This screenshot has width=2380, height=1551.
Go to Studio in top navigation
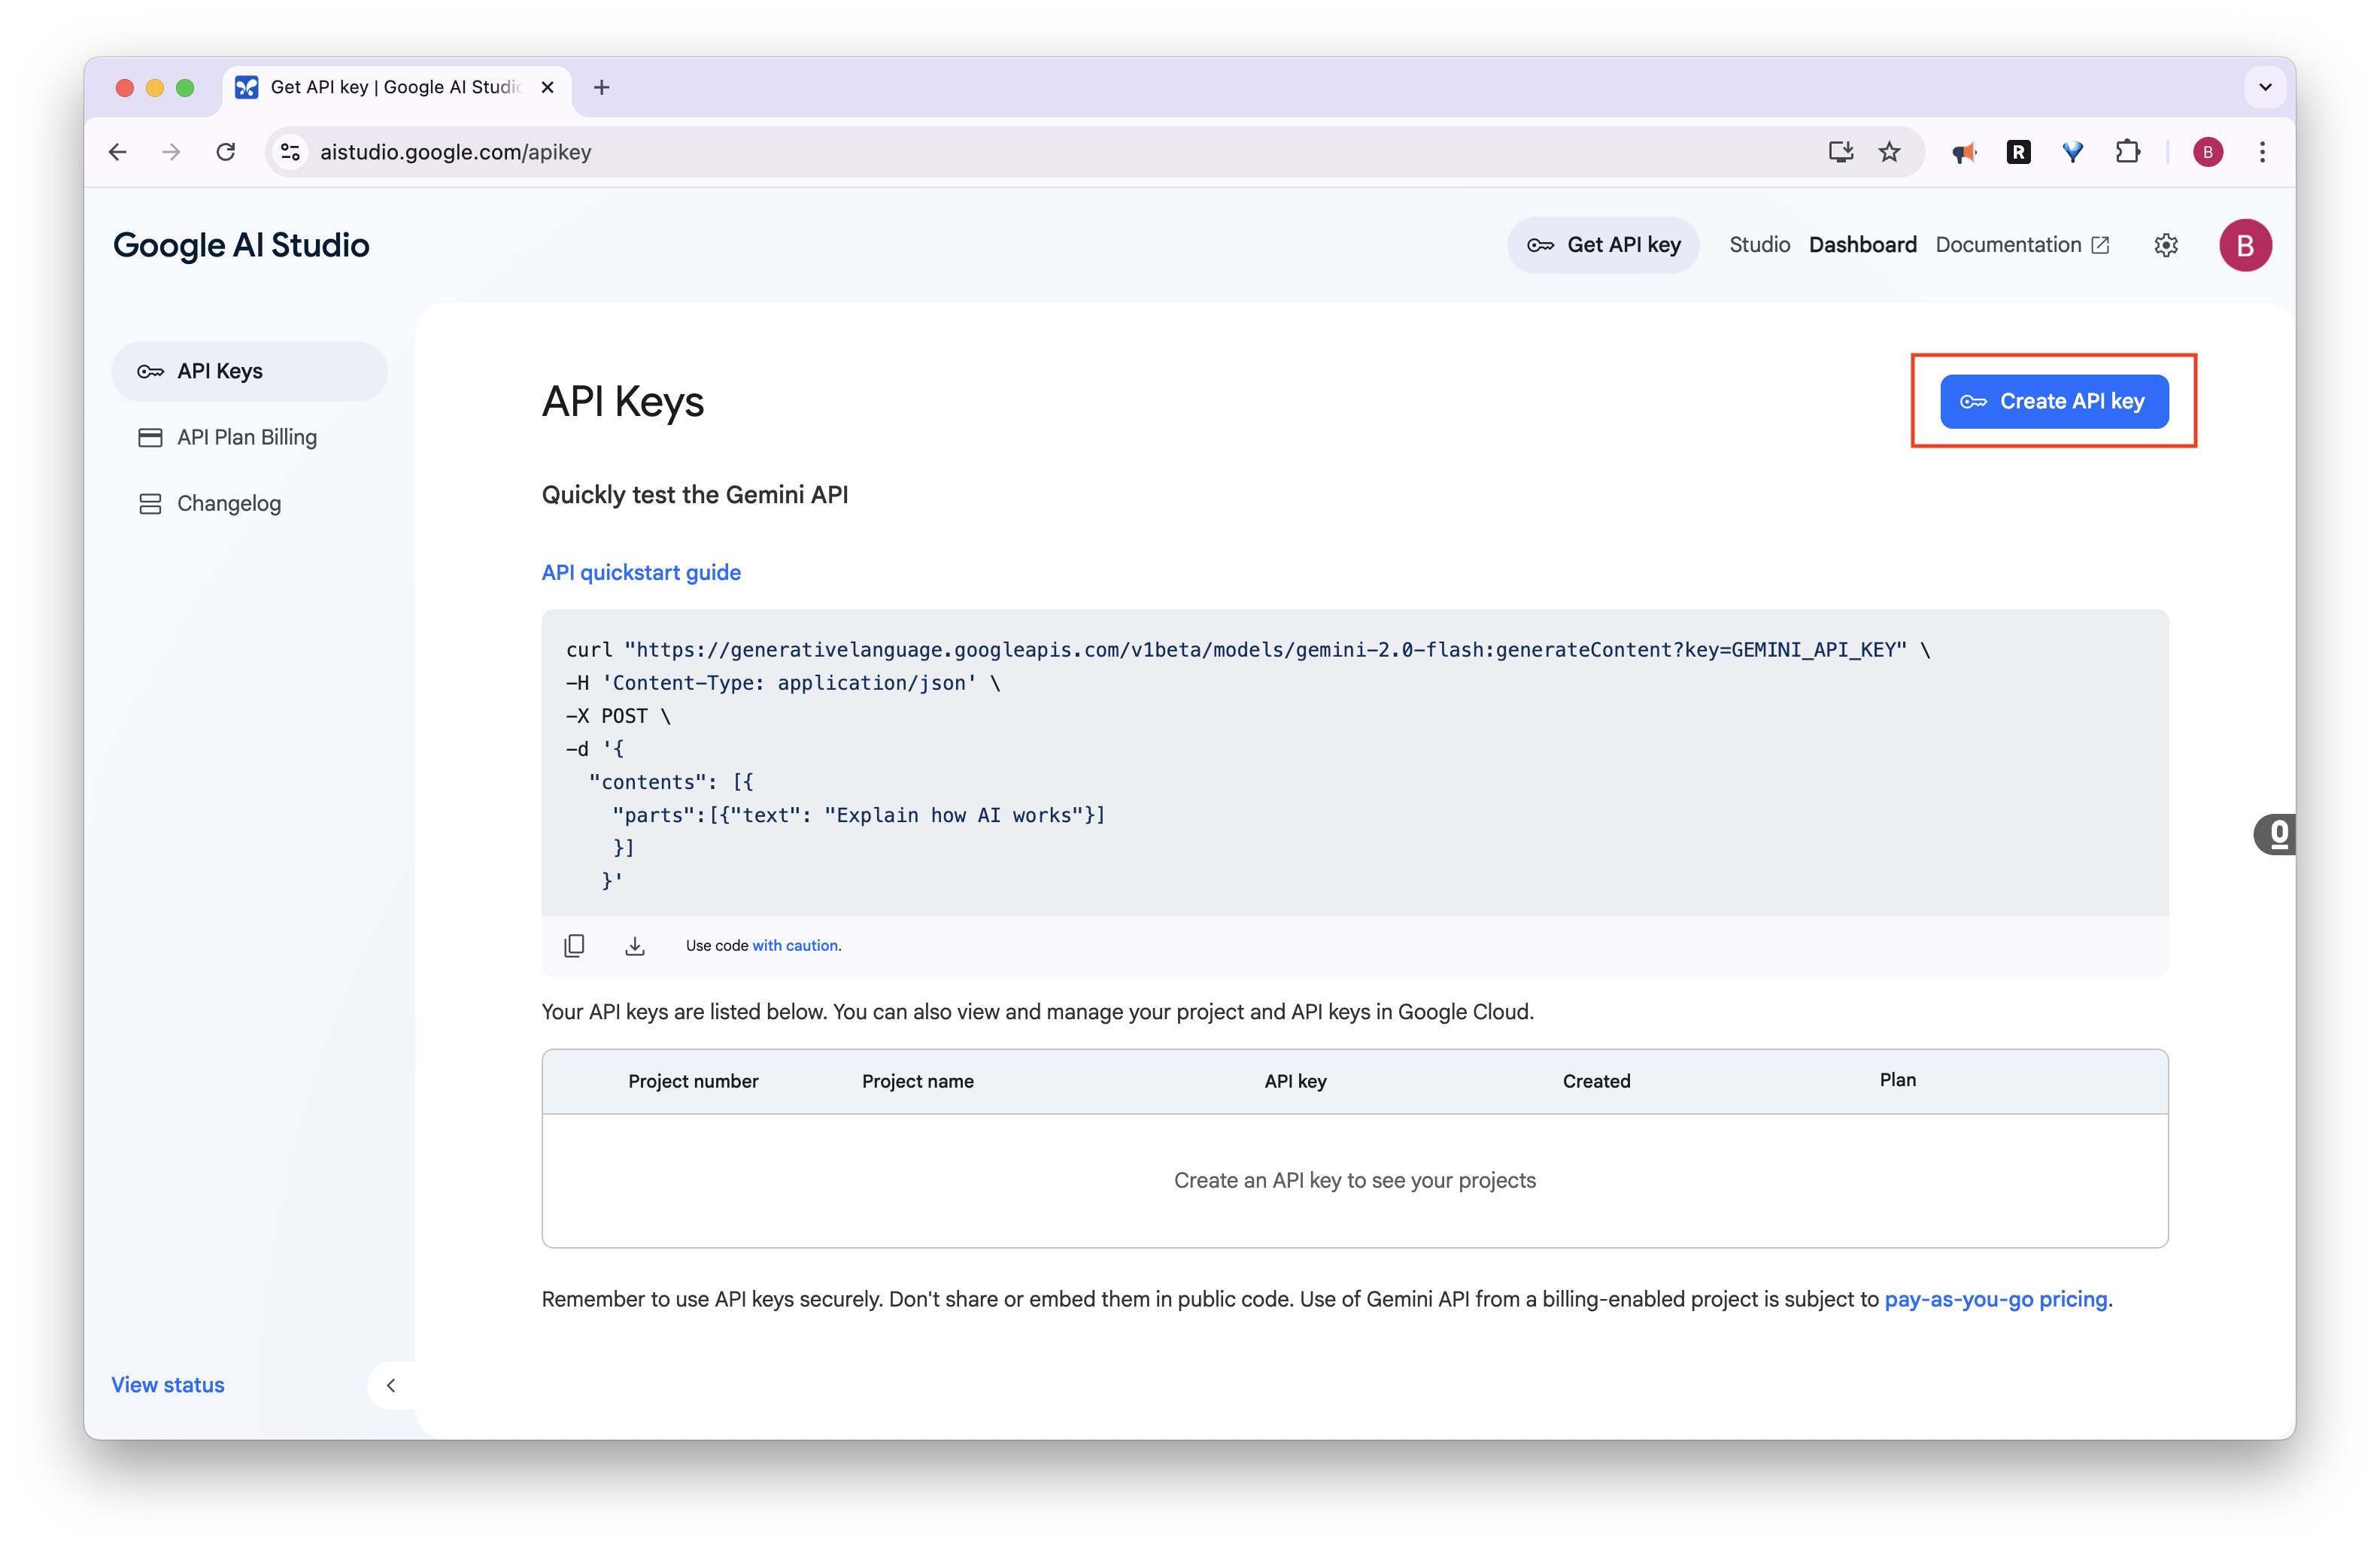(x=1759, y=245)
